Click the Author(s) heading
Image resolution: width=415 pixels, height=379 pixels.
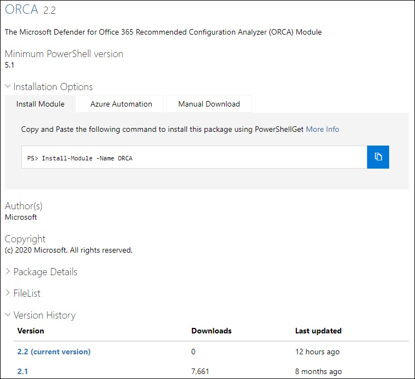pos(24,206)
